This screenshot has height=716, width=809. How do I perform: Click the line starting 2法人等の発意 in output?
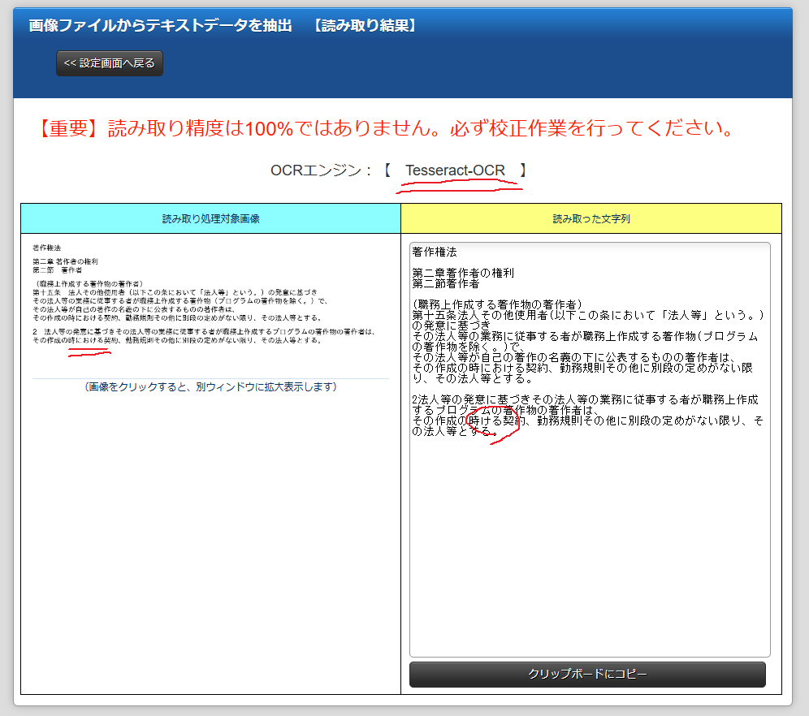point(585,400)
